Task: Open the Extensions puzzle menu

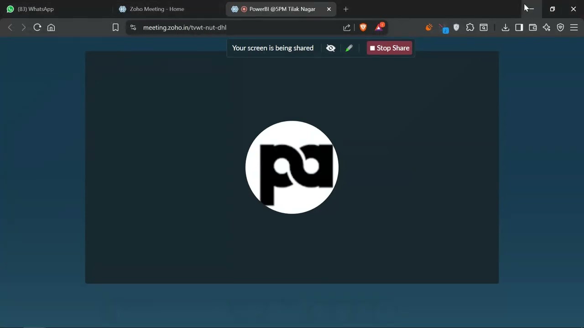Action: click(470, 27)
